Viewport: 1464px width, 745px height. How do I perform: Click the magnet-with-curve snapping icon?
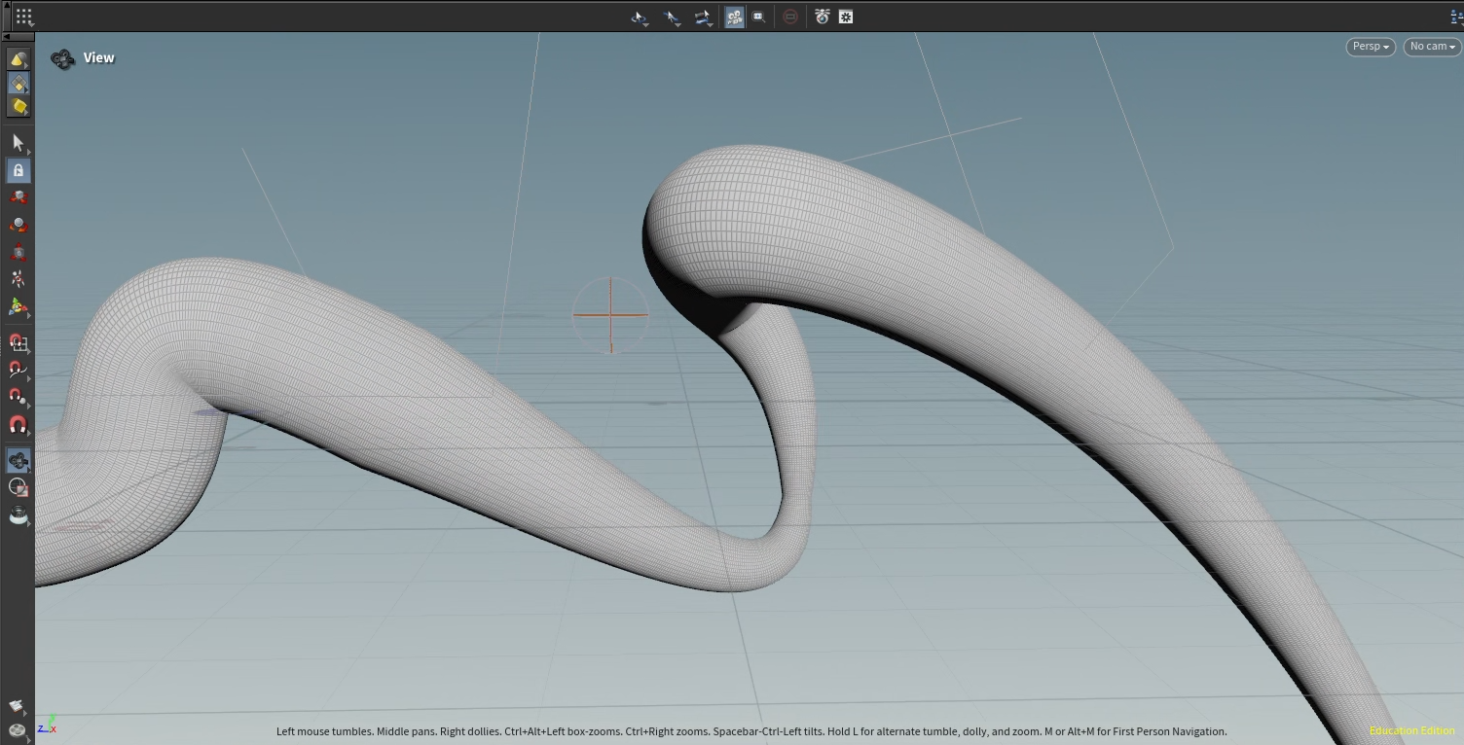pyautogui.click(x=18, y=370)
